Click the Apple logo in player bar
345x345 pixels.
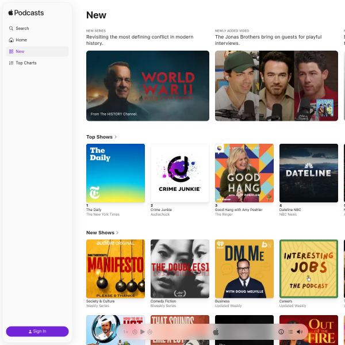pos(216,332)
